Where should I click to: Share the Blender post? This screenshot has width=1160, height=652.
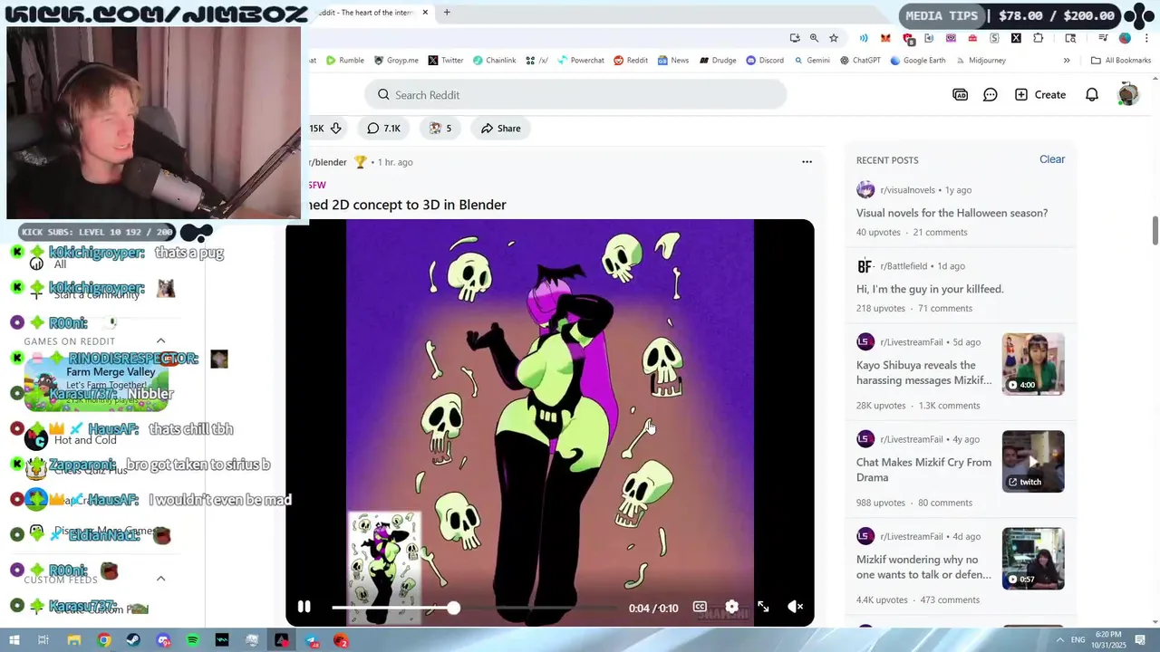(500, 128)
